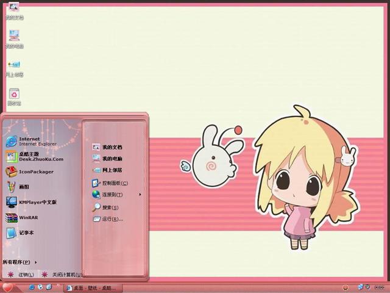Open 记事本 notepad
Screen dimensions: 390x293
[20, 233]
